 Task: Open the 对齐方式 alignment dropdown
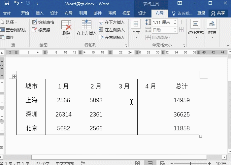point(196,29)
